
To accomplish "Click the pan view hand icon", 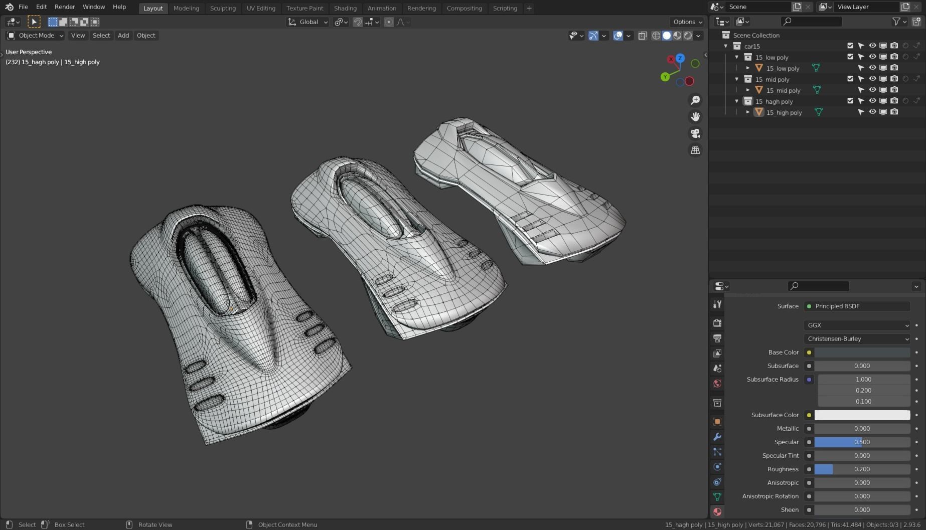I will pyautogui.click(x=695, y=117).
